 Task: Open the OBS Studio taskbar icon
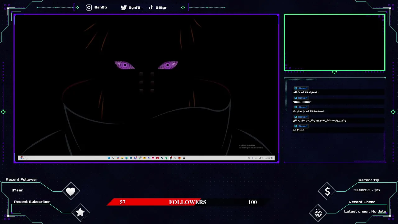pyautogui.click(x=171, y=158)
